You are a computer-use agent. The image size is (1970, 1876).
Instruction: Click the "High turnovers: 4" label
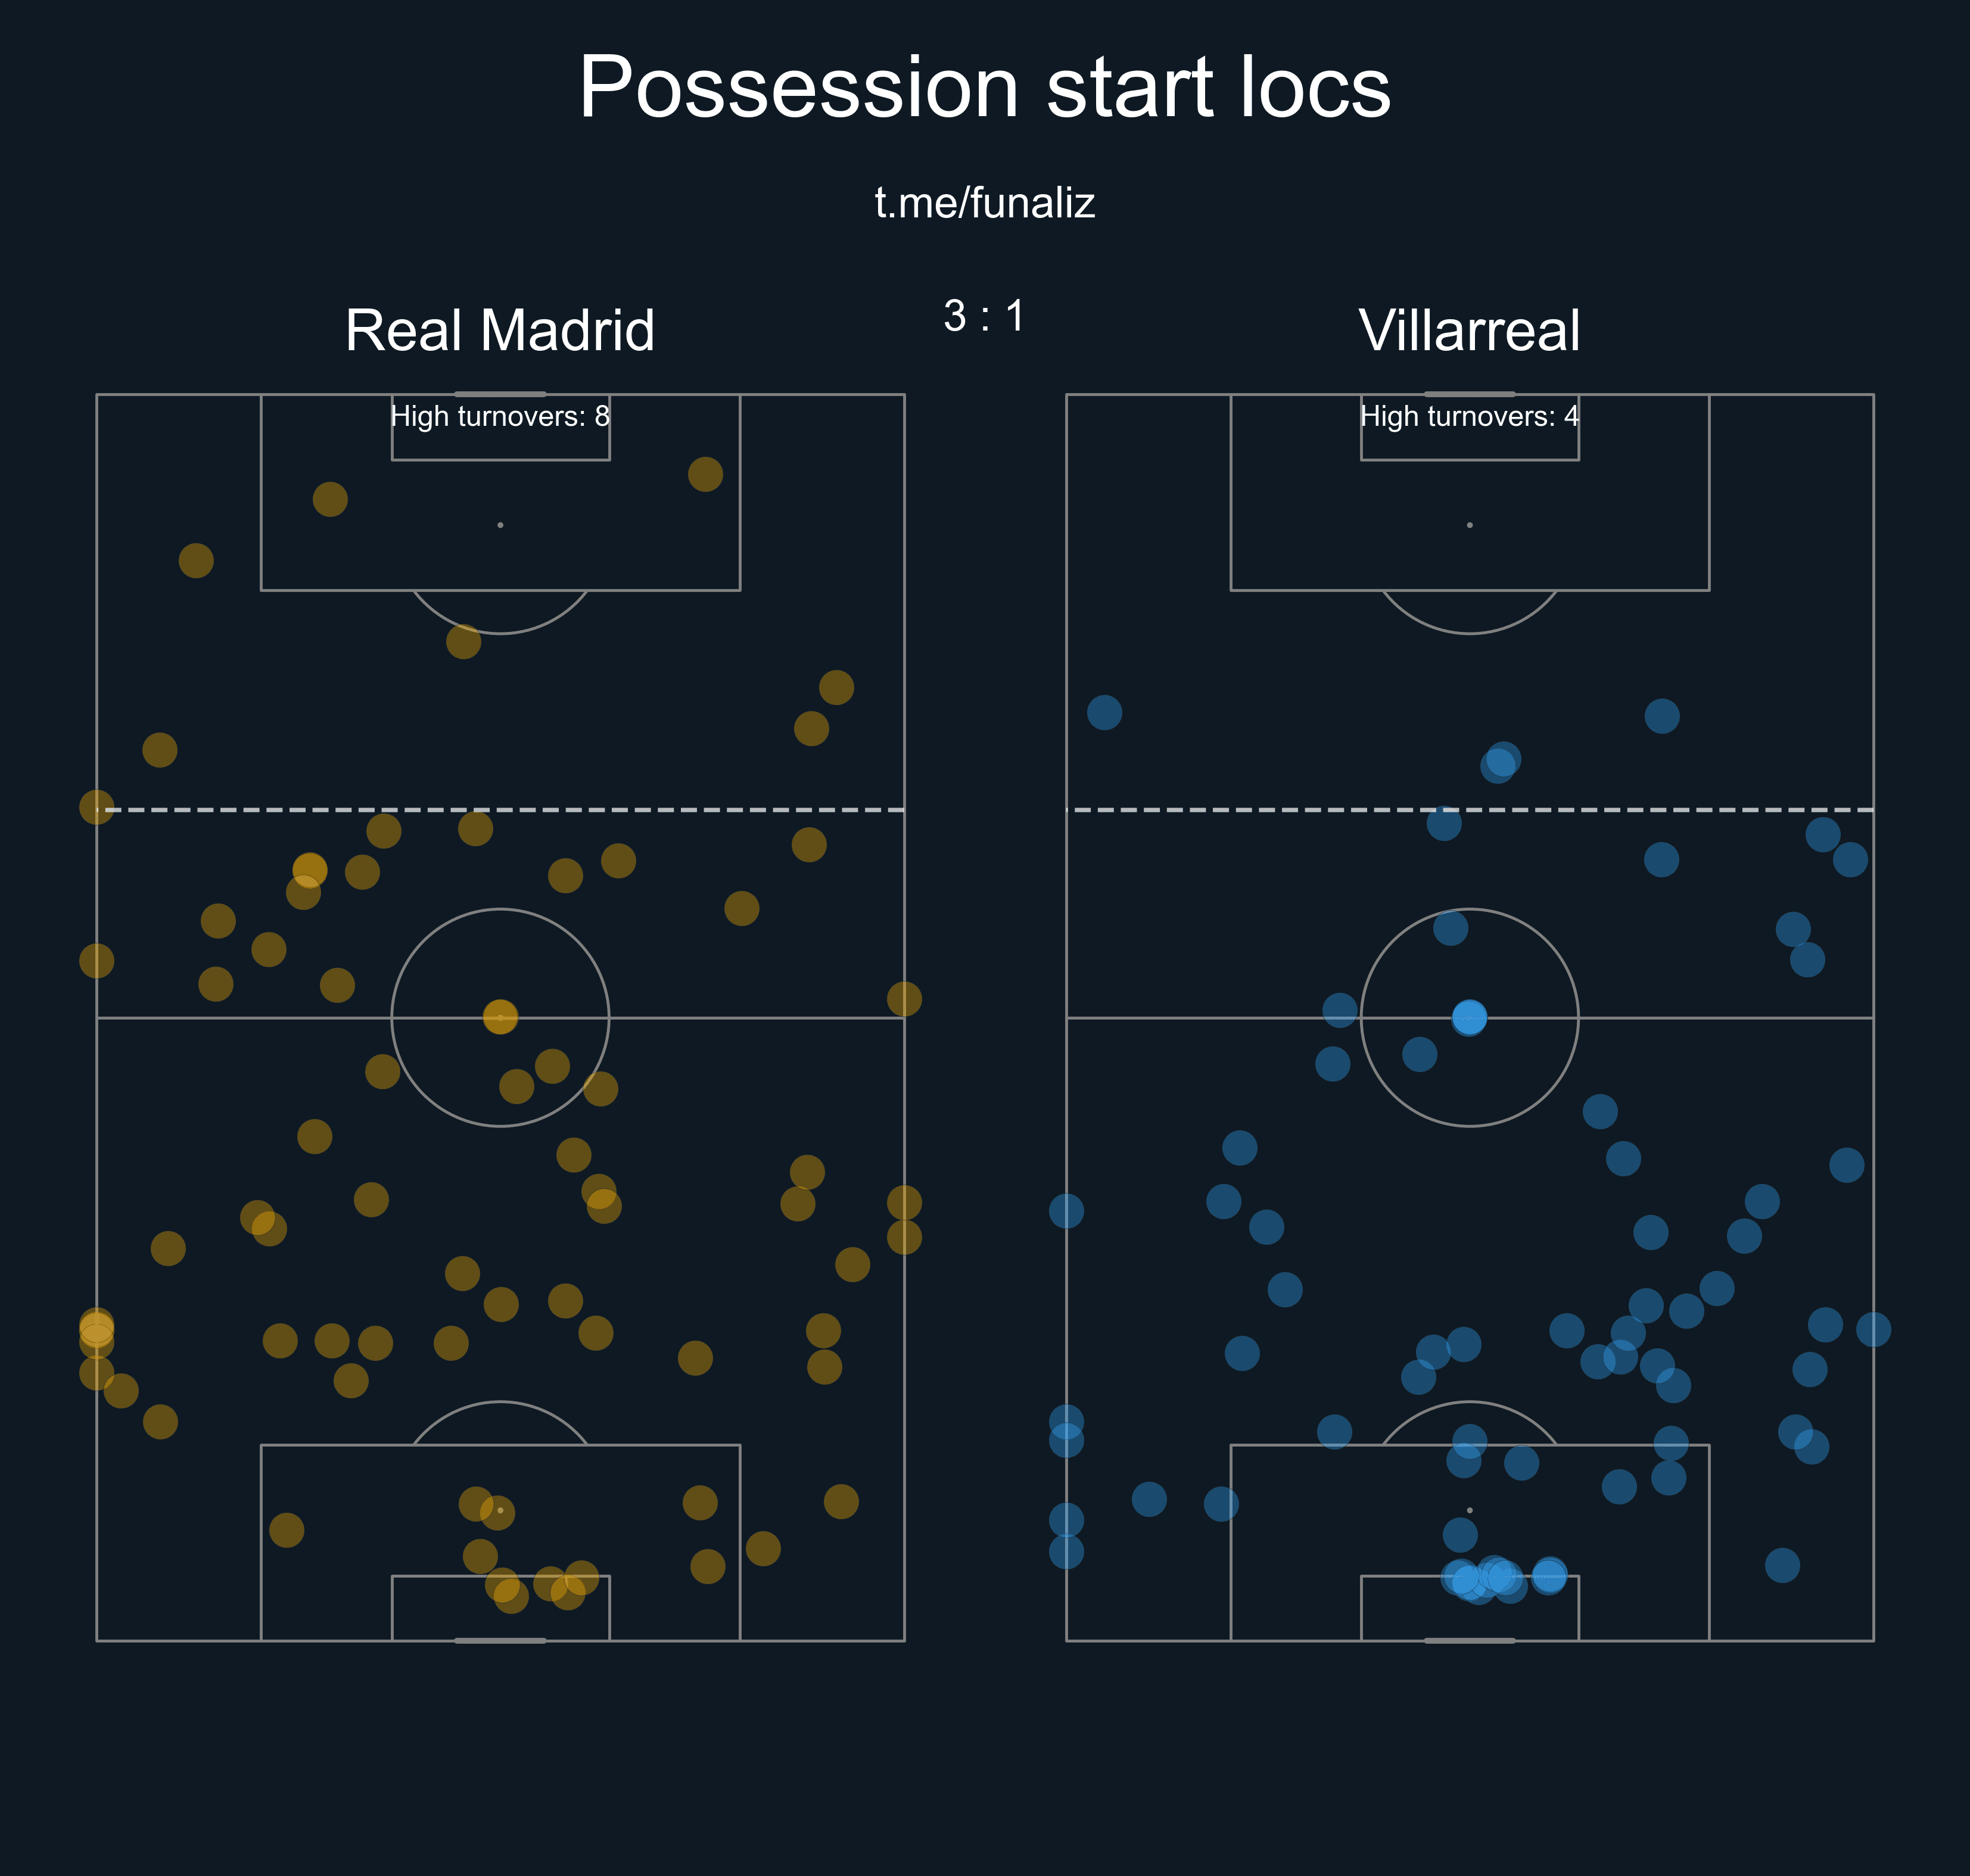click(x=1469, y=416)
